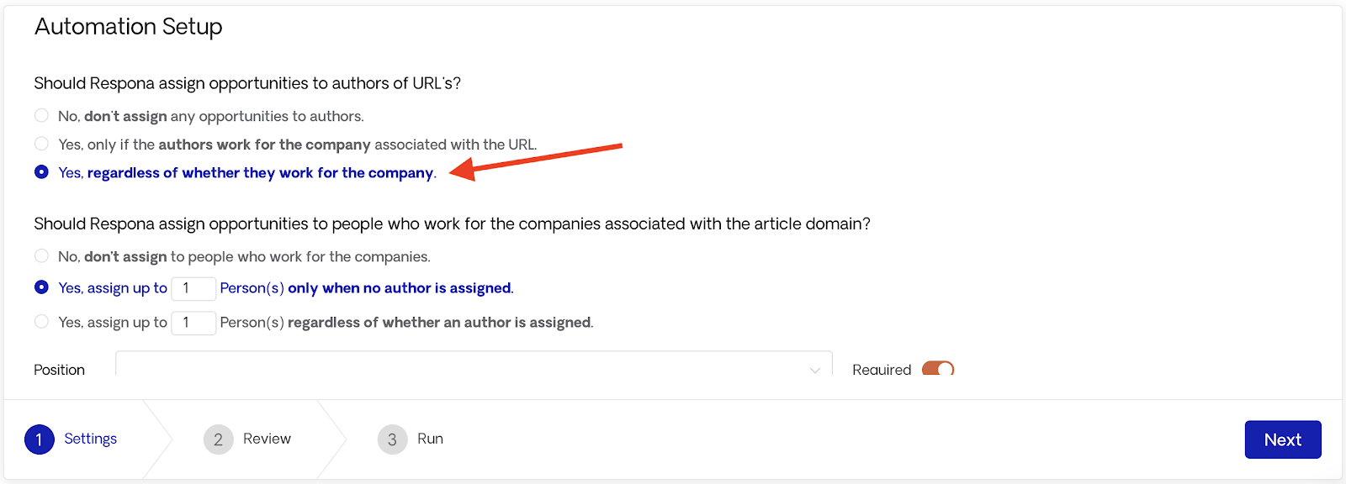Click the Next button
This screenshot has width=1346, height=484.
tap(1283, 439)
